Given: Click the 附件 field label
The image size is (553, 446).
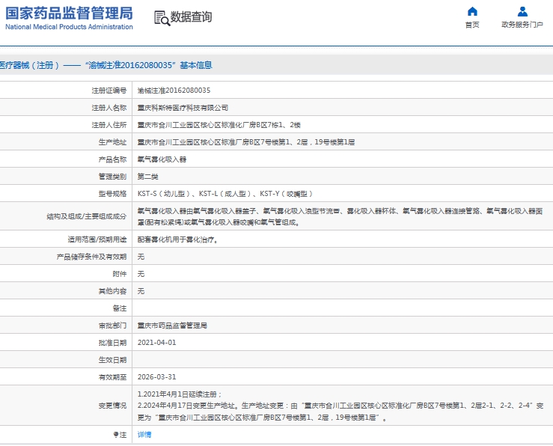Looking at the screenshot, I should [x=120, y=274].
